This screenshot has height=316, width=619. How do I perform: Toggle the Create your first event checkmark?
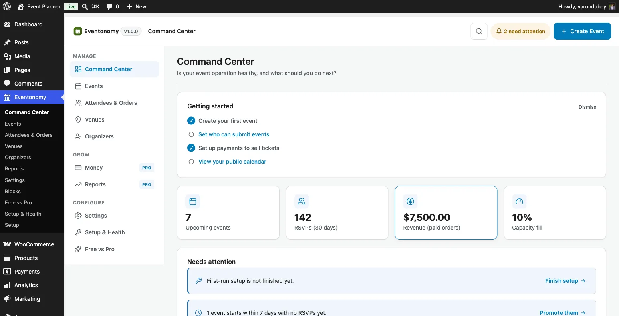coord(191,121)
